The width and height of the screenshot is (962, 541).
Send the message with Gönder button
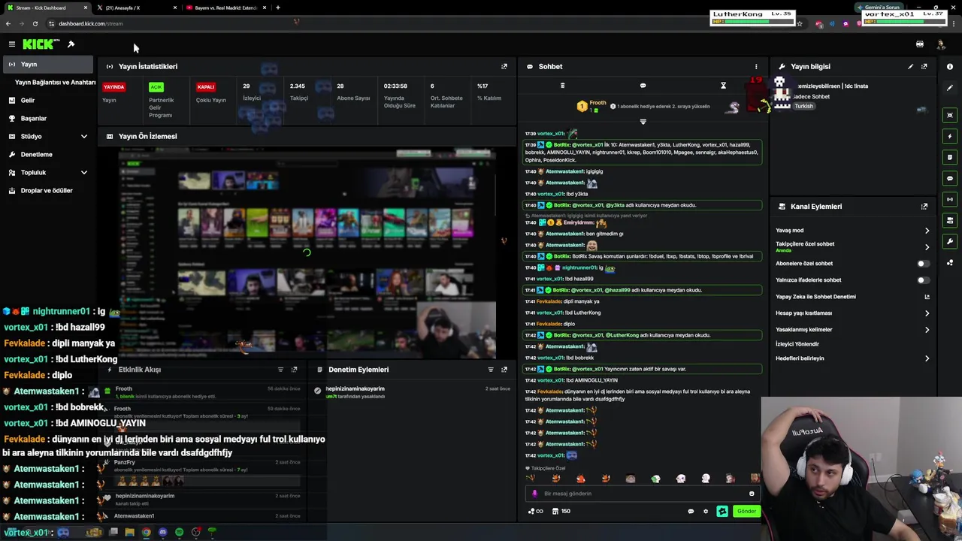coord(746,511)
